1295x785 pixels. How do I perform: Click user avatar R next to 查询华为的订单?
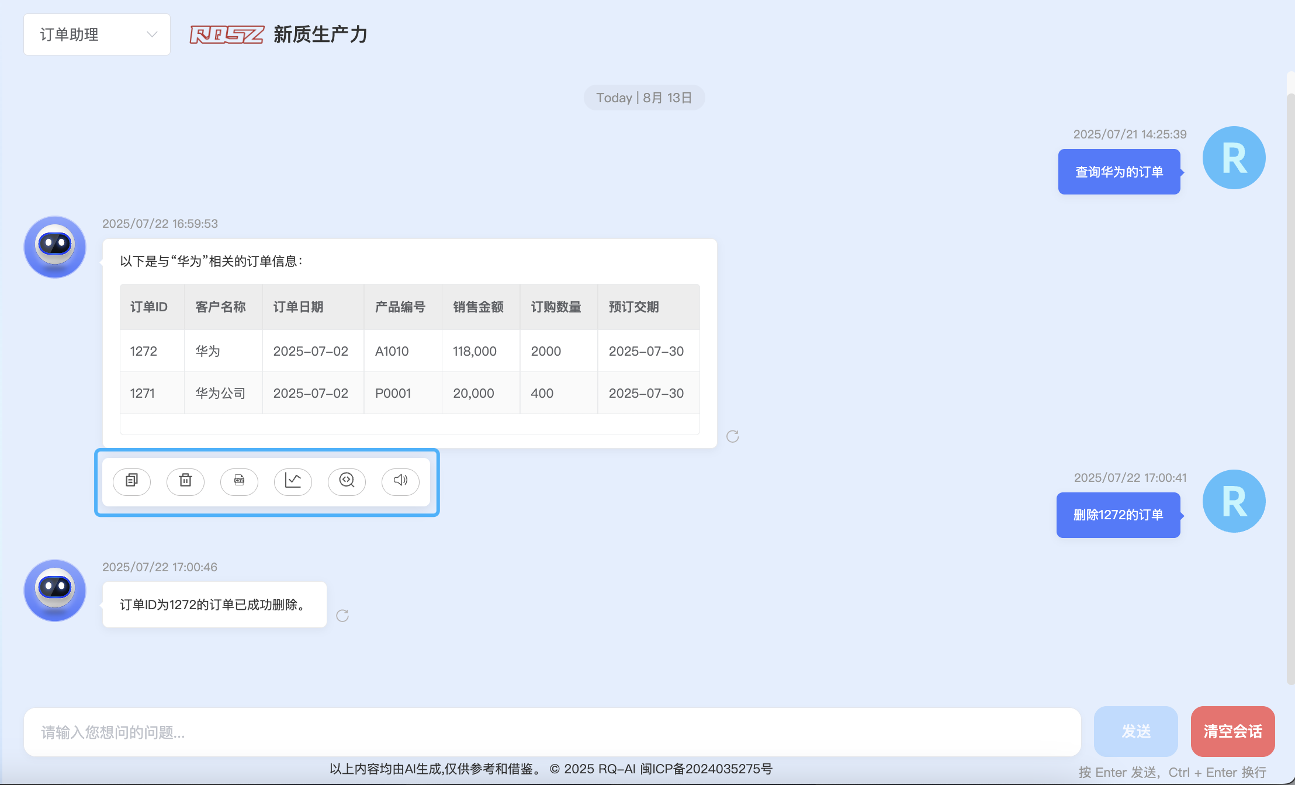1234,158
